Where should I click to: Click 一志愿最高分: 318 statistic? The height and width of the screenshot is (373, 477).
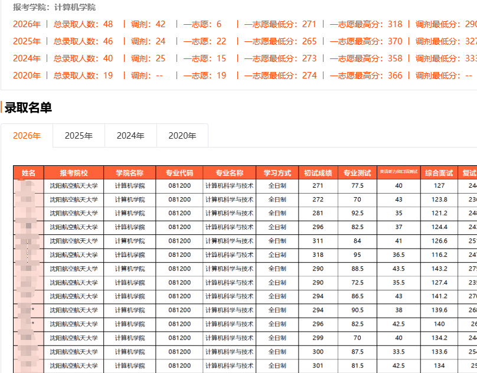point(366,24)
